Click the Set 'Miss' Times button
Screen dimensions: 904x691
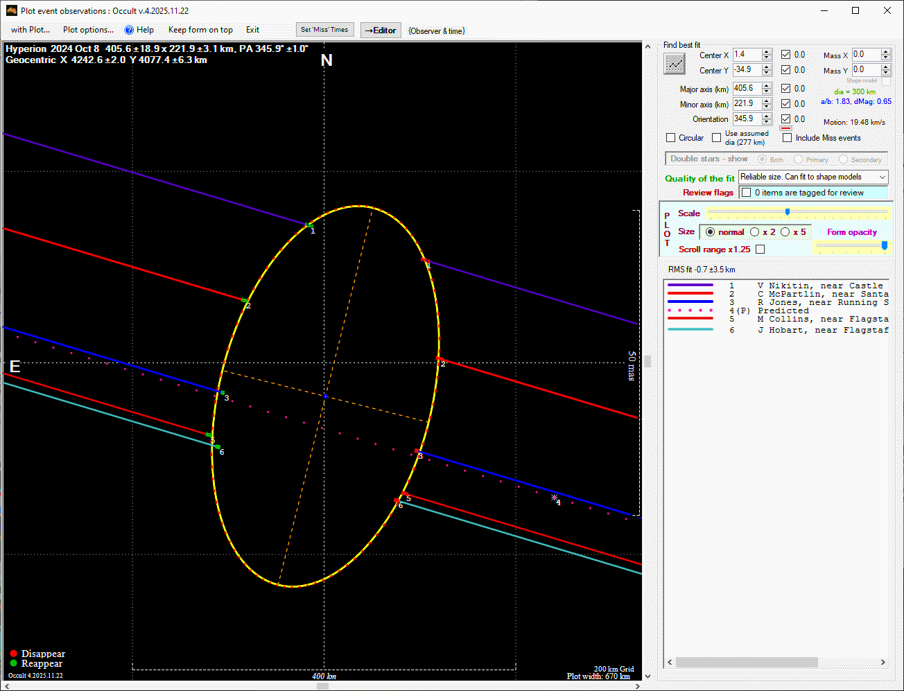pos(324,30)
